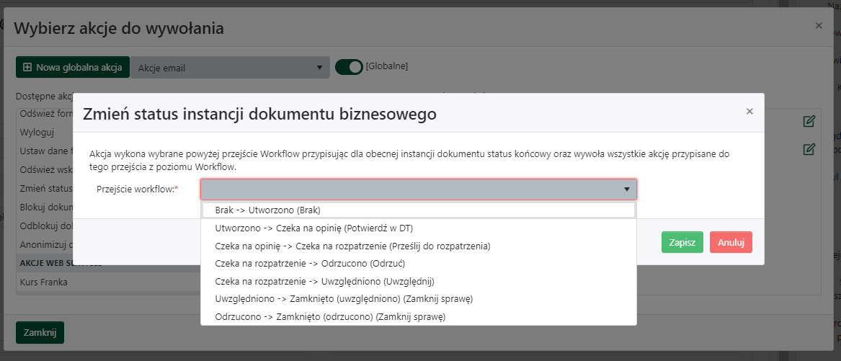Open the Akcje email dropdown
This screenshot has width=841, height=361.
click(x=229, y=68)
